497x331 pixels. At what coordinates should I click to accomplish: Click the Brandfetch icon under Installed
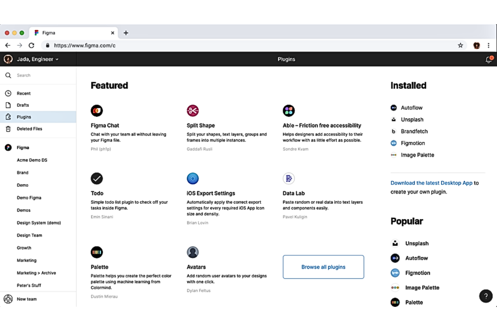pos(394,131)
